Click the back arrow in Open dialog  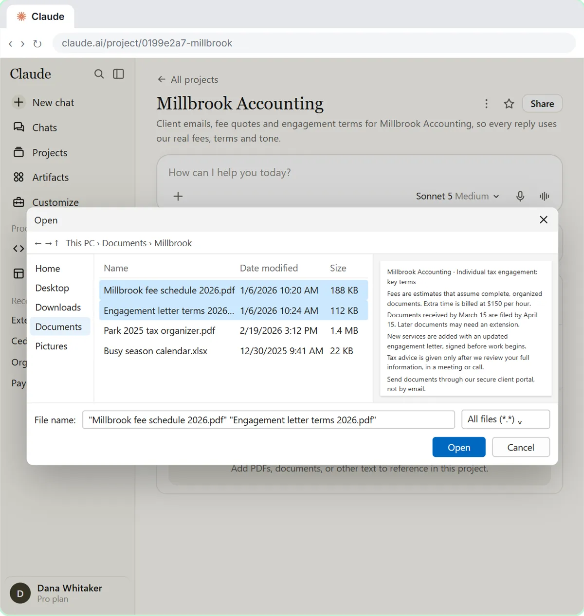pyautogui.click(x=38, y=243)
